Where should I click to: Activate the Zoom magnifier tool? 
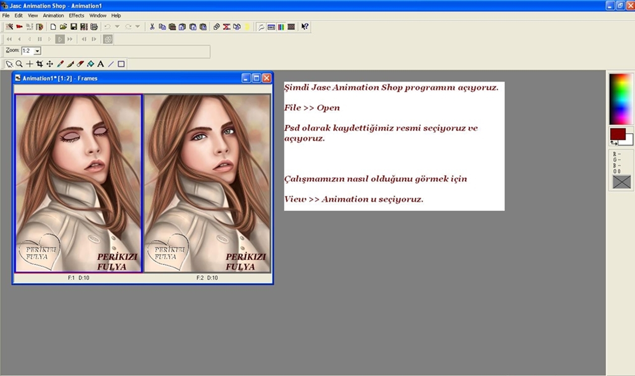[19, 64]
